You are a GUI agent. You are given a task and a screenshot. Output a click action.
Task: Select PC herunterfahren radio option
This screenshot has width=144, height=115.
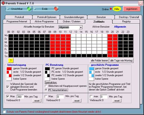(46, 90)
